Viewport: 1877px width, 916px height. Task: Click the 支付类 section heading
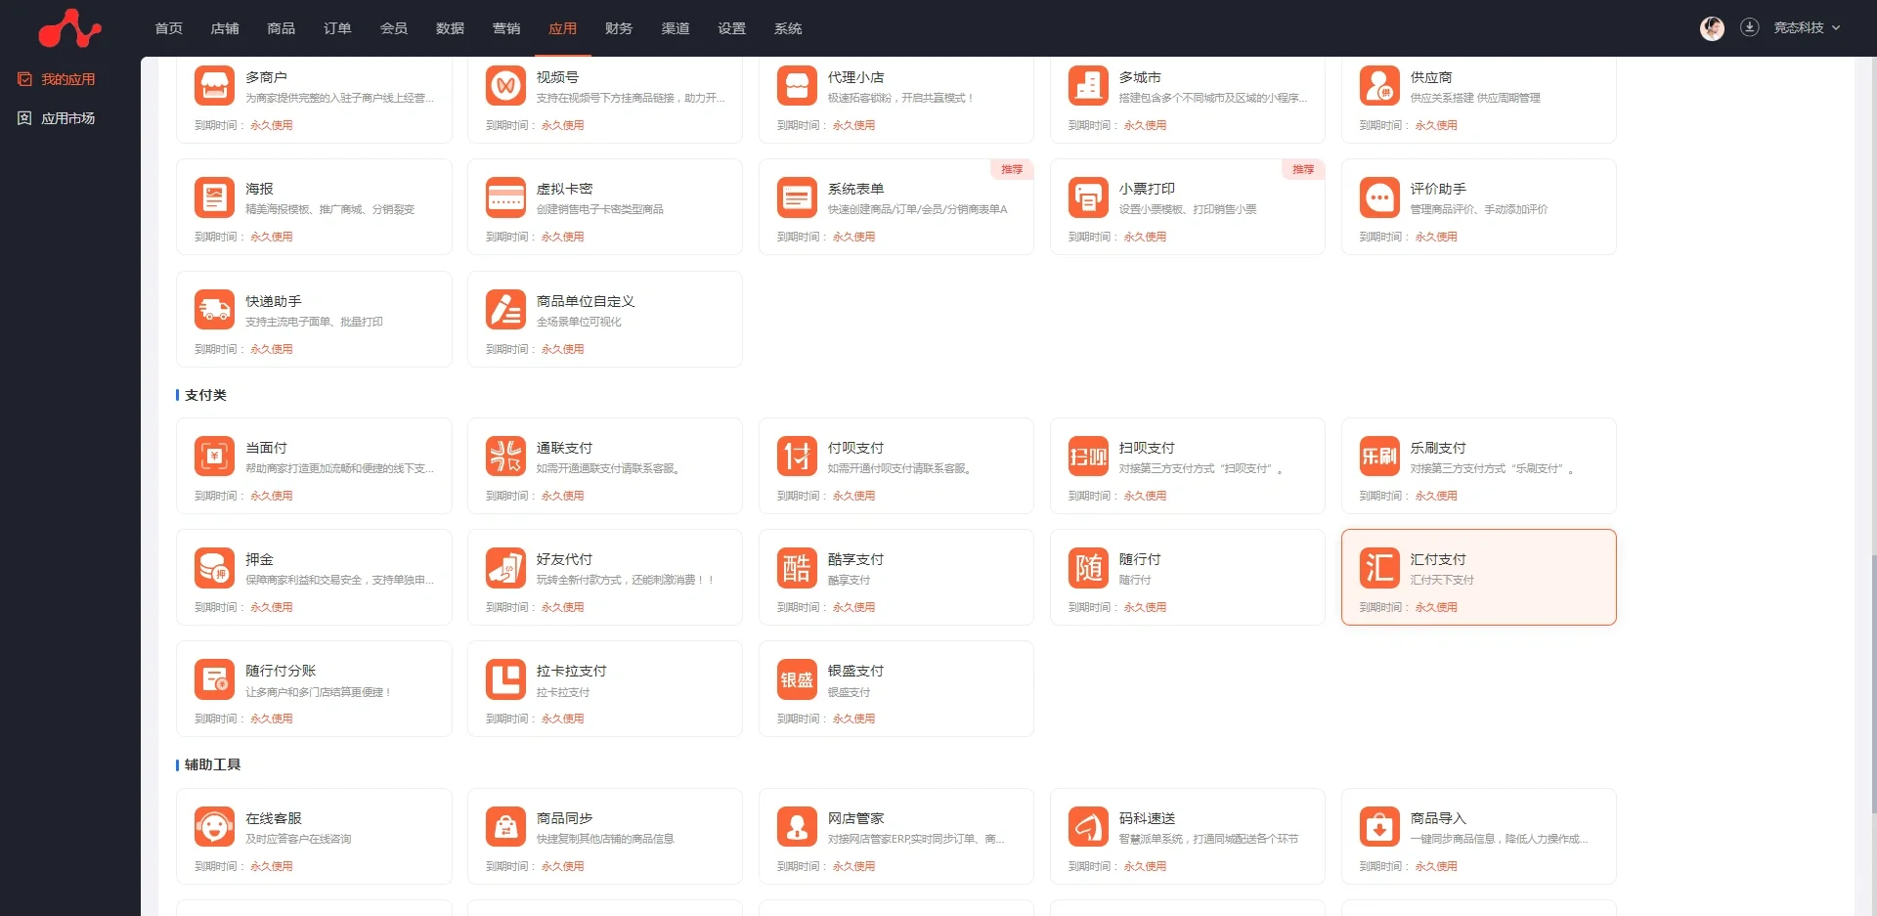(205, 395)
